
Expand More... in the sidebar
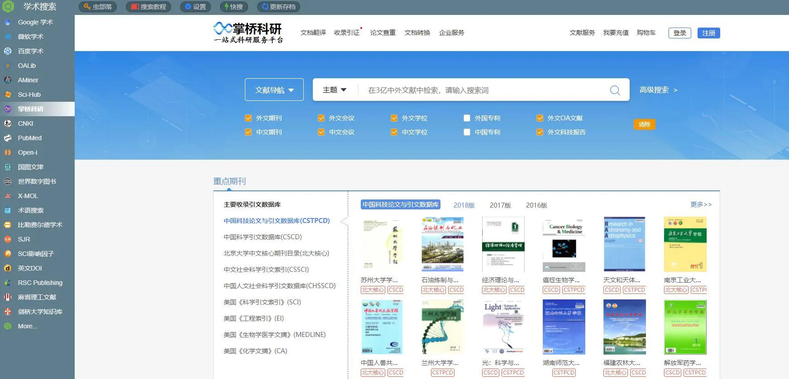click(28, 326)
